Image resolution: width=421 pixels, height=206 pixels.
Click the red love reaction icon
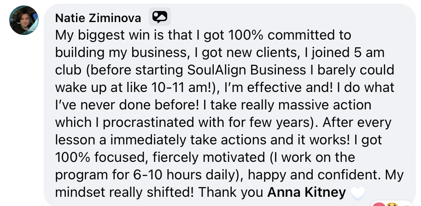point(379,205)
